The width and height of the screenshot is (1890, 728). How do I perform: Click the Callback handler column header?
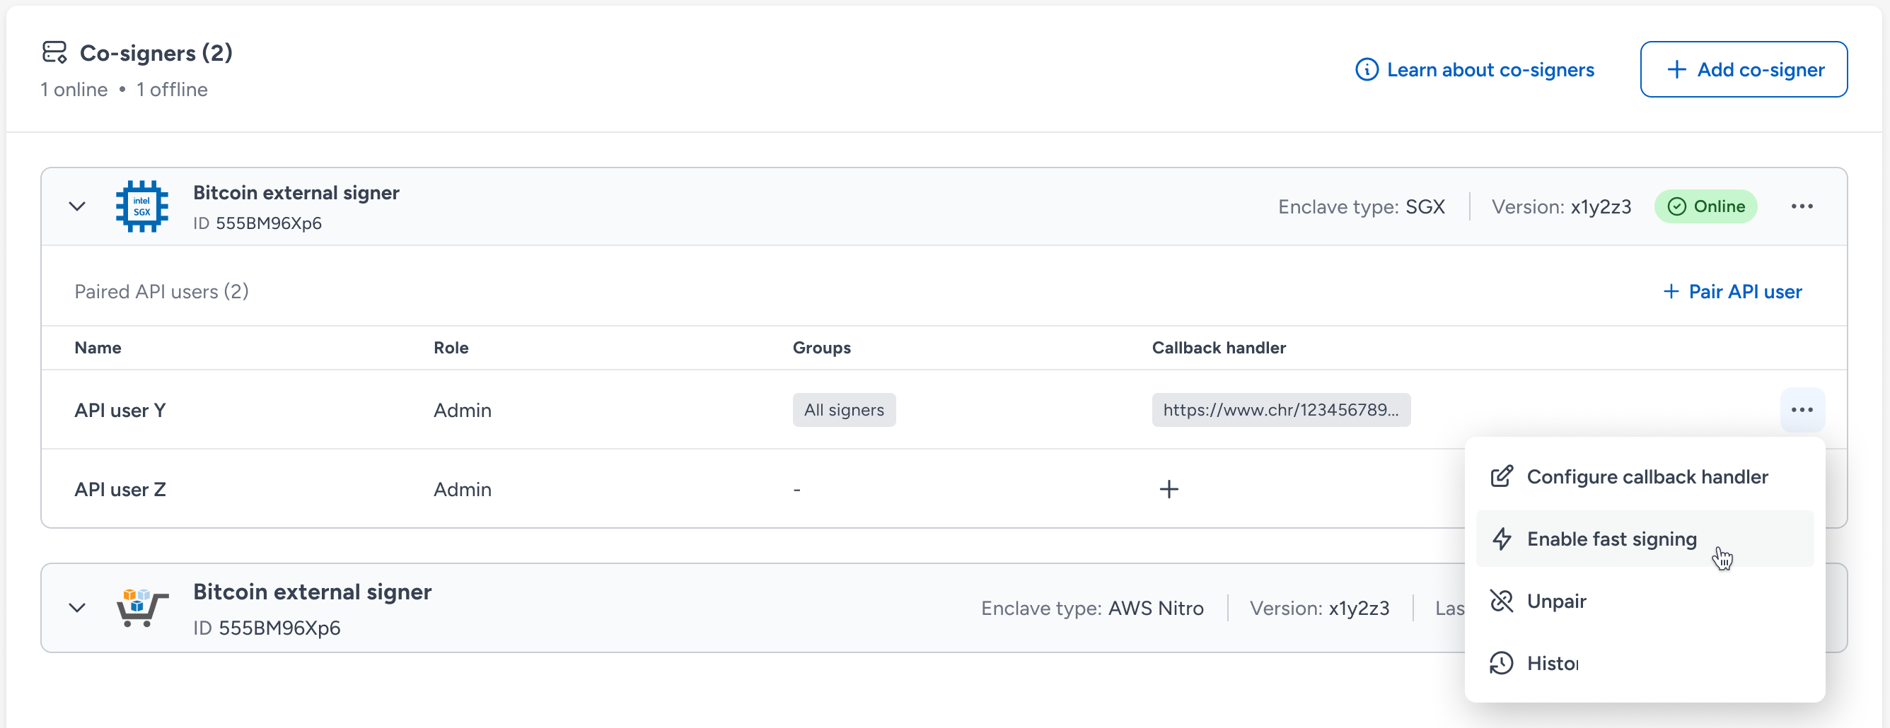(x=1219, y=348)
